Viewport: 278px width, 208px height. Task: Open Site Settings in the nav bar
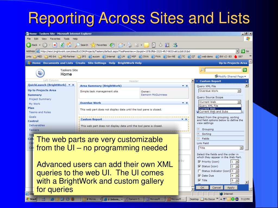97,63
